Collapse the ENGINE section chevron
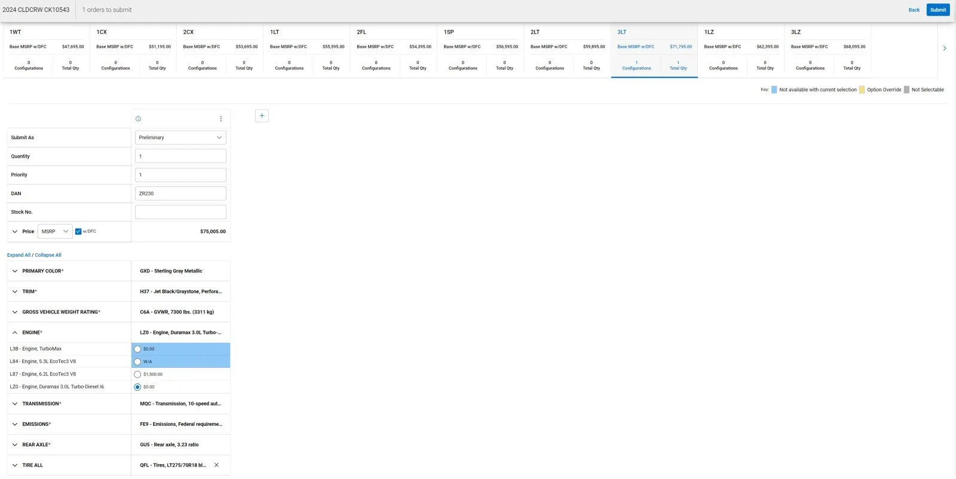 [15, 333]
